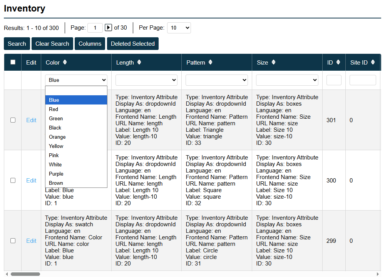Click the ID value 300
The height and width of the screenshot is (277, 385).
[331, 180]
